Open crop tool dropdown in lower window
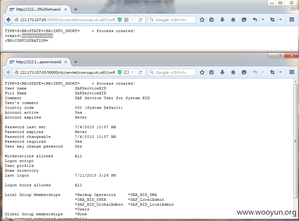 click(280, 72)
